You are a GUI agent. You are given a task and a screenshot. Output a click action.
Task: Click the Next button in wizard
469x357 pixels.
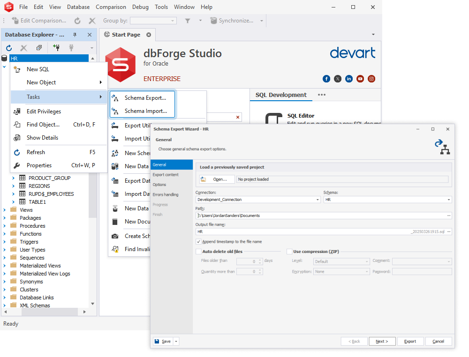click(382, 342)
